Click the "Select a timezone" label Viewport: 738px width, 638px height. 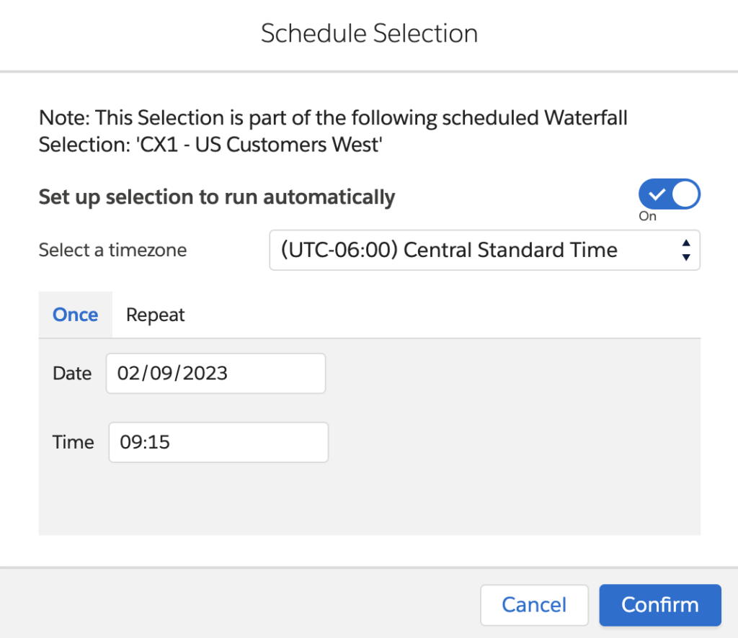click(x=112, y=251)
